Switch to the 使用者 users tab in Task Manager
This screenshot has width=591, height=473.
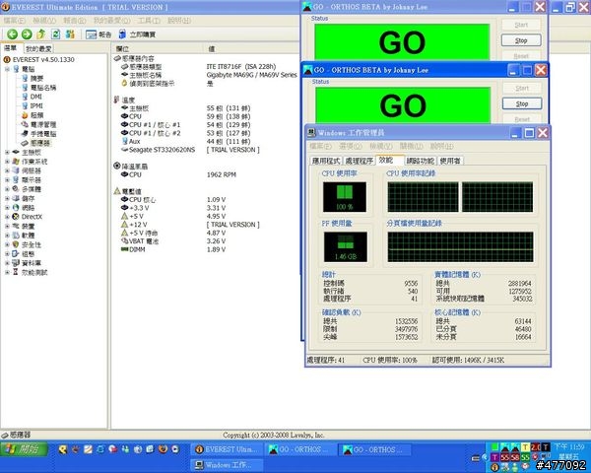(450, 161)
